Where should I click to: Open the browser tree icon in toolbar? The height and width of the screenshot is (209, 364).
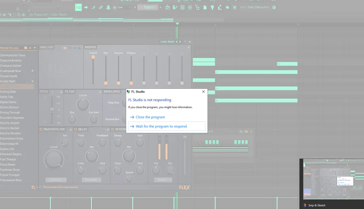coord(197,7)
